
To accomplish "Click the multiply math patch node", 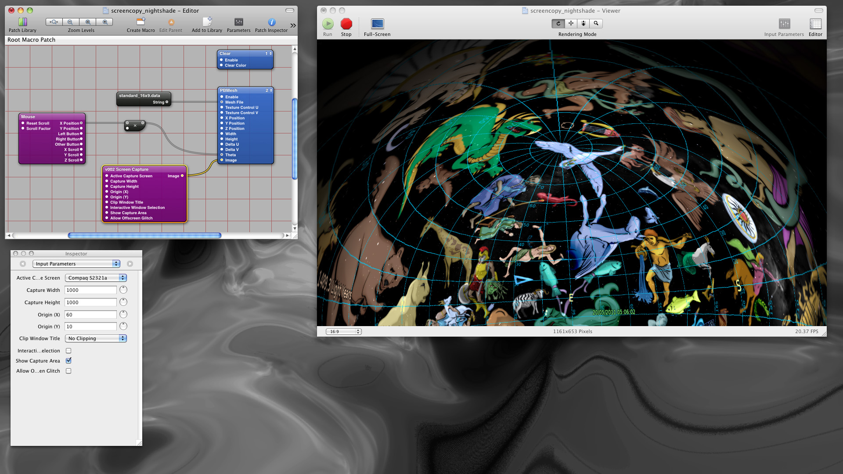I will 135,126.
